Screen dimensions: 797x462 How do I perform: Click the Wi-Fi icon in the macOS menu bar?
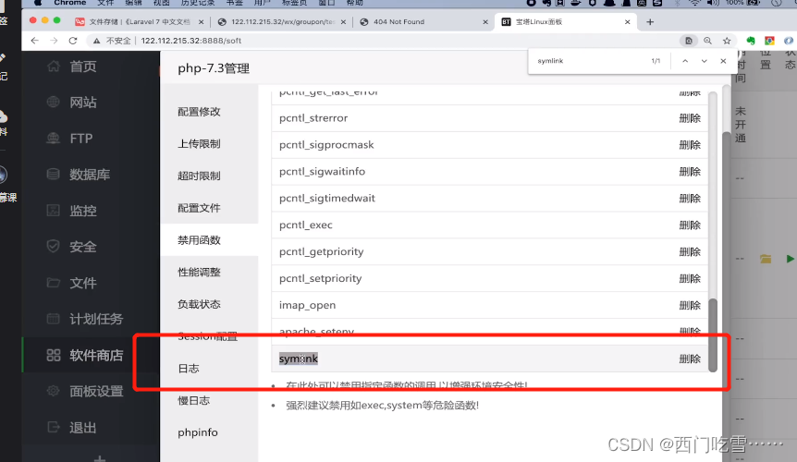click(694, 3)
